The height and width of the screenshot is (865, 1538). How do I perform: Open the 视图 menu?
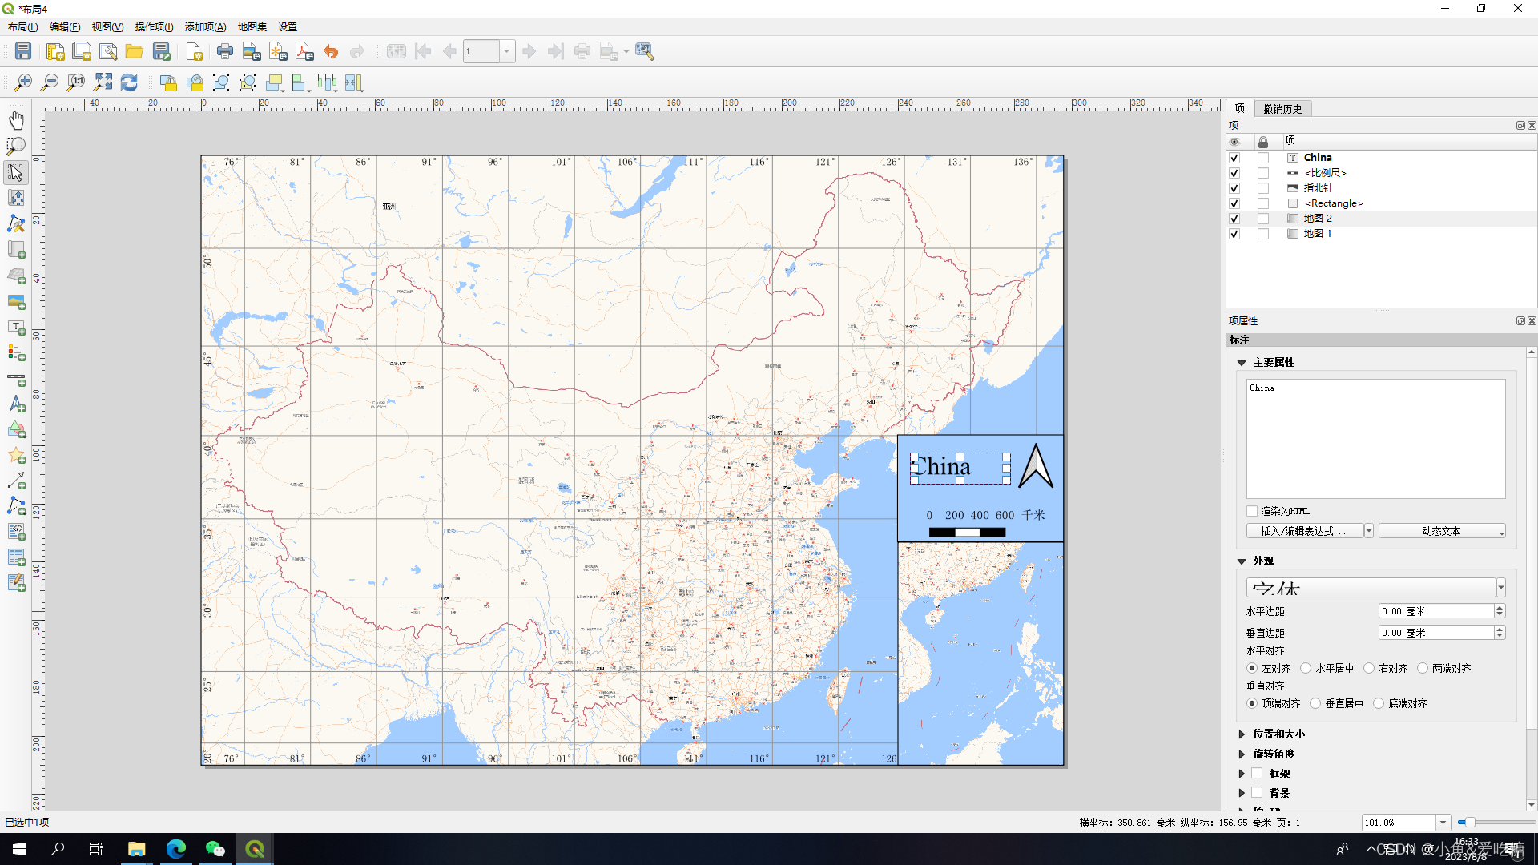pyautogui.click(x=107, y=27)
